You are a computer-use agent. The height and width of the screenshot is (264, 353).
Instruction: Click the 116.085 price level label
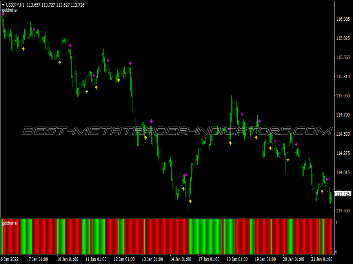343,19
